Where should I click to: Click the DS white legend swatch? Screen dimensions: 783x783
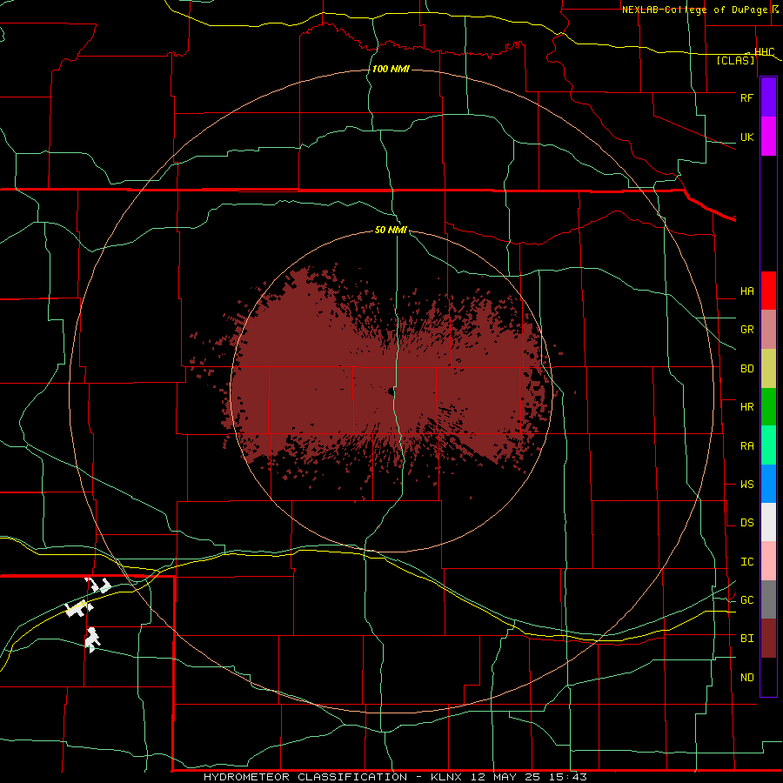coord(768,522)
